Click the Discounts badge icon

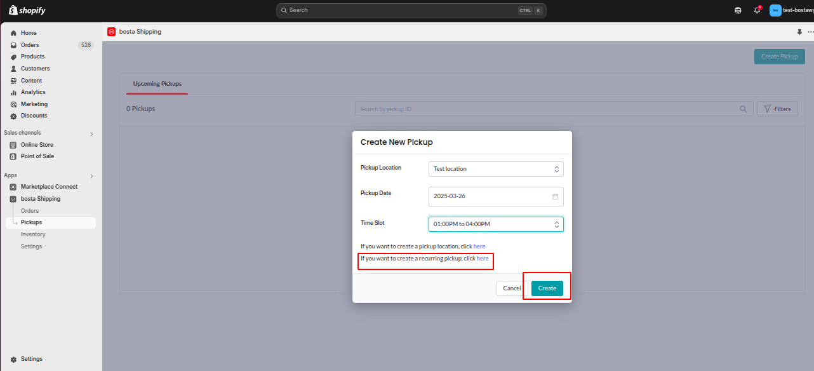click(x=13, y=116)
